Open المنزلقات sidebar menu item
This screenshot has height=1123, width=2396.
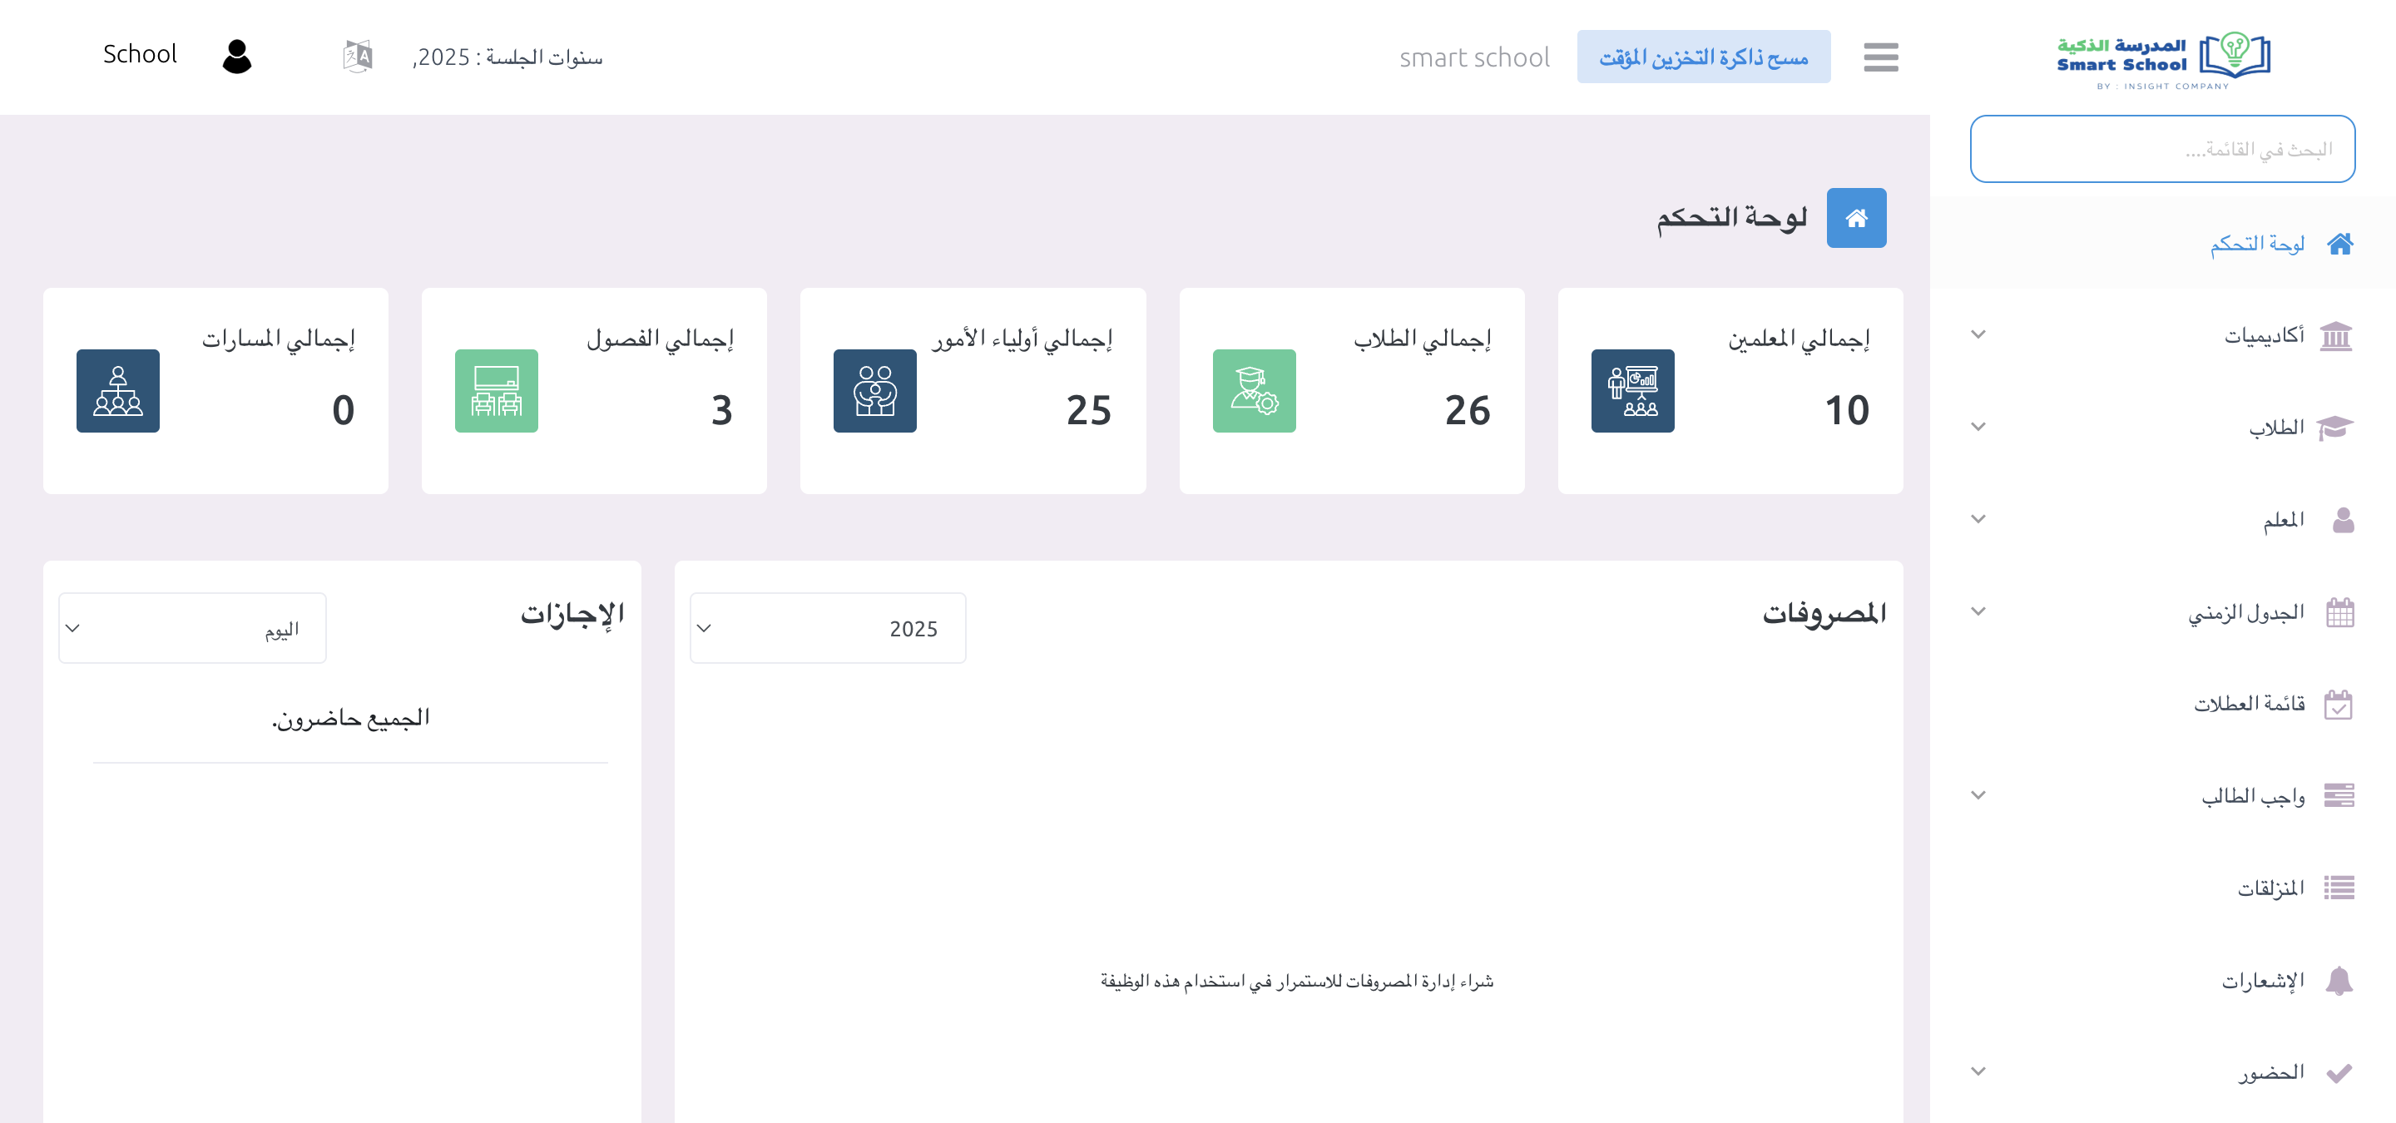click(x=2270, y=888)
